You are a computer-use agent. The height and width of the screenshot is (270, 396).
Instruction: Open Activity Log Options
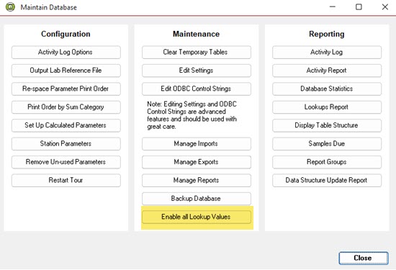click(66, 53)
